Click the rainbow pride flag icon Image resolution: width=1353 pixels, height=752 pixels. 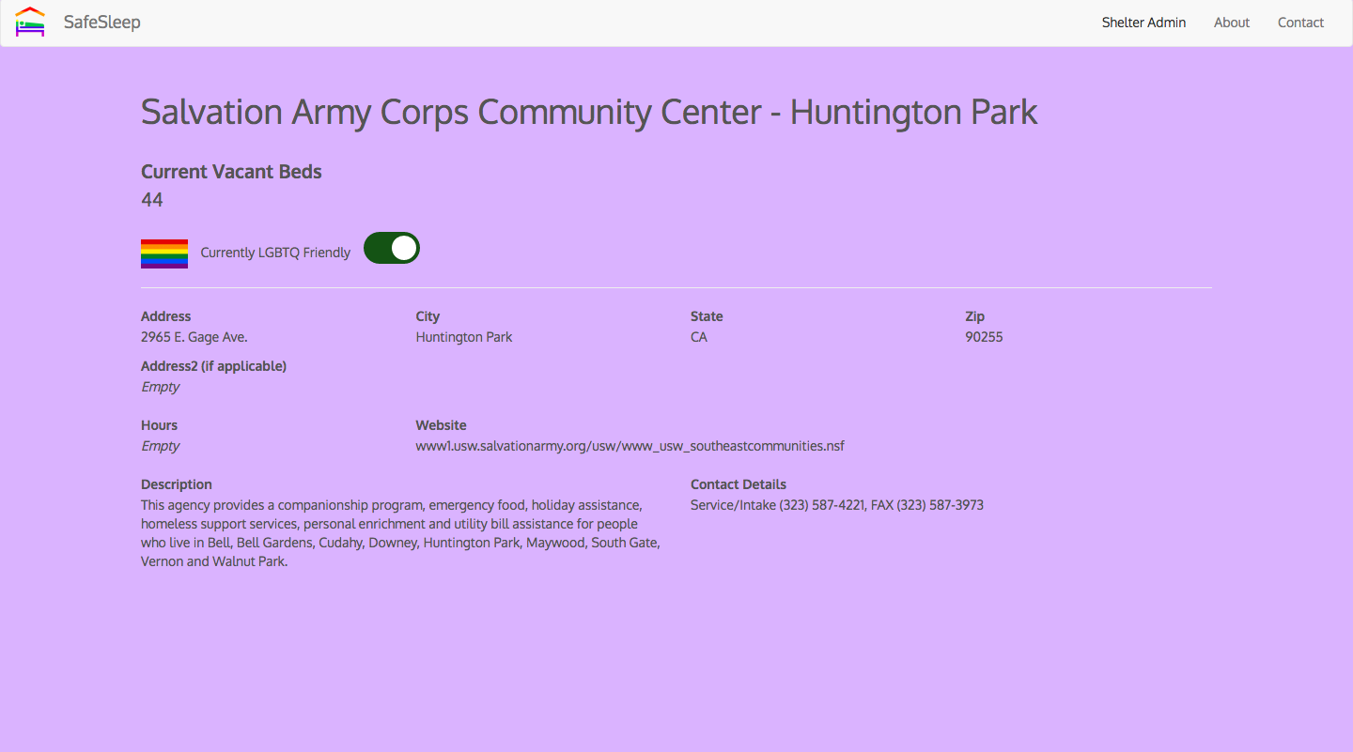tap(164, 253)
